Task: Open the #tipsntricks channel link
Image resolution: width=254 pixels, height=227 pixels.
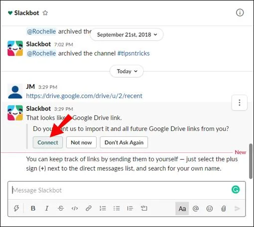Action: [133, 53]
